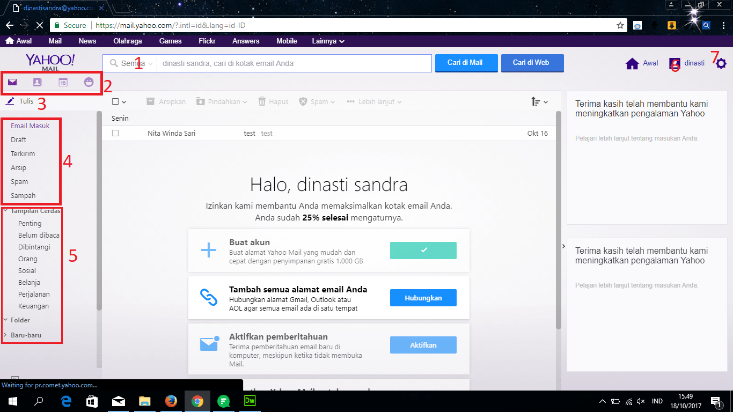Open the contacts icon below Yahoo logo

[x=38, y=82]
